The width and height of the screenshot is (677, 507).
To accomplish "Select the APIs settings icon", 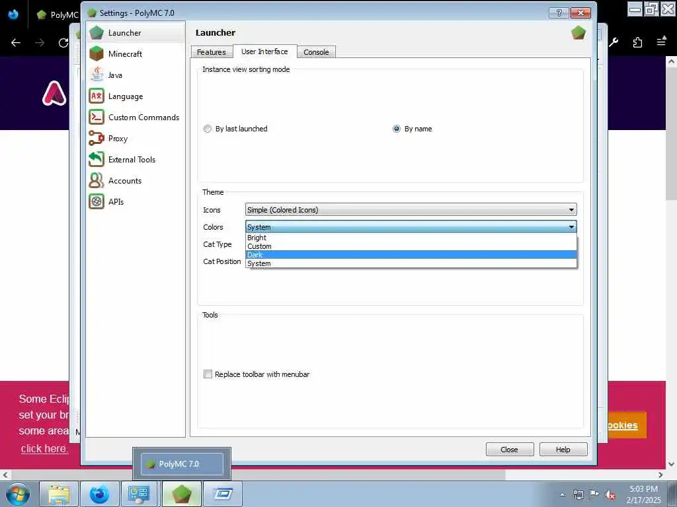I will 97,202.
